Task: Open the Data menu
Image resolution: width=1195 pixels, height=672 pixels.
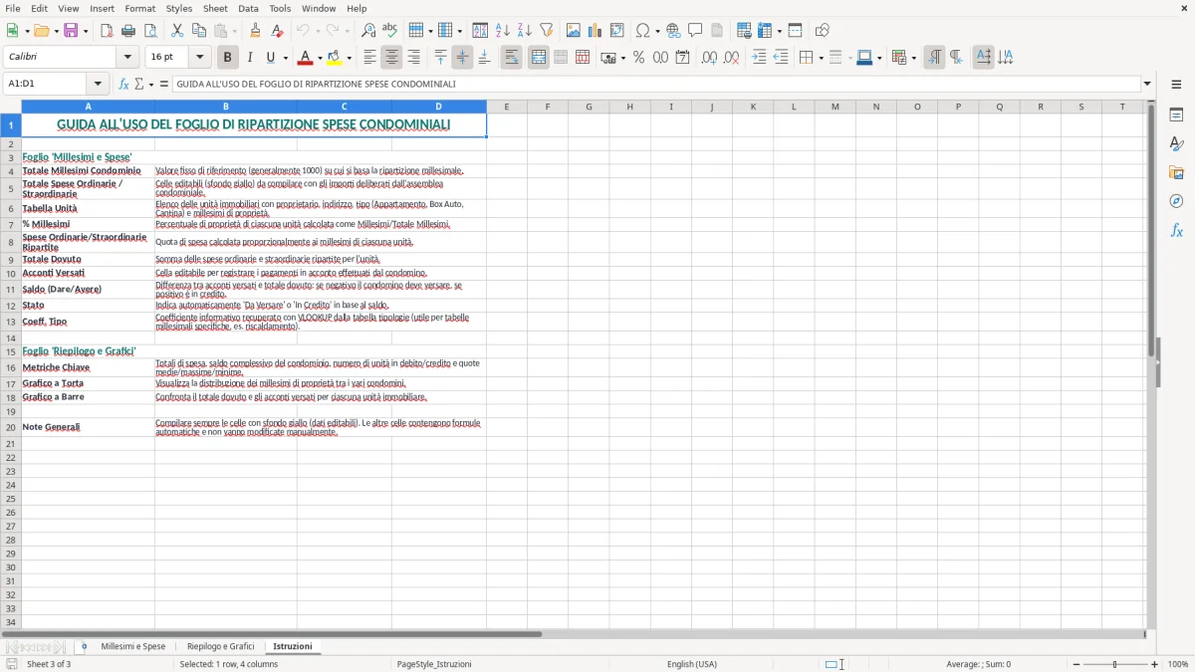Action: (x=248, y=8)
